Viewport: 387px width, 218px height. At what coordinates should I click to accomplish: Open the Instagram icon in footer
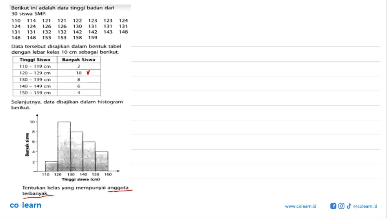[341, 206]
